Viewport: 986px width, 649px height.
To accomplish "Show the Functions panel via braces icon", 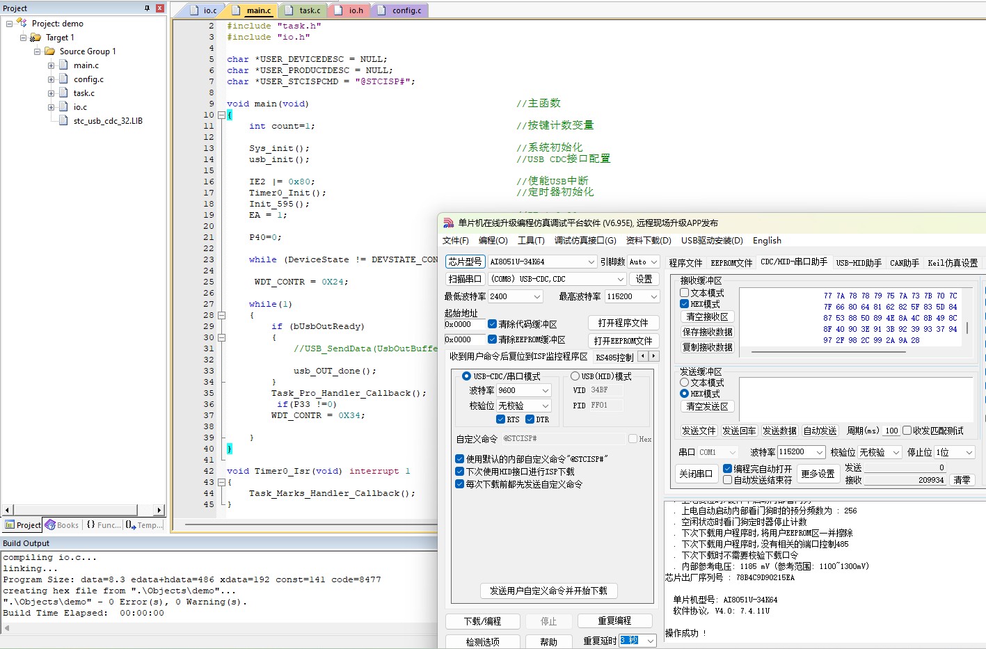I will [90, 525].
